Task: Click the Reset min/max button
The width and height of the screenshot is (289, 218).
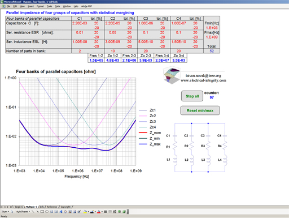Action: tap(200, 110)
